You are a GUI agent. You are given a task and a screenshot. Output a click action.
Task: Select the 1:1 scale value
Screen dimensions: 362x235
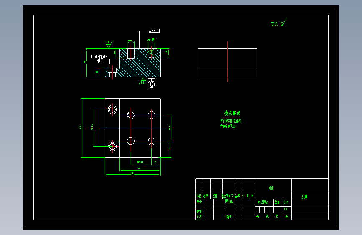click(286, 209)
